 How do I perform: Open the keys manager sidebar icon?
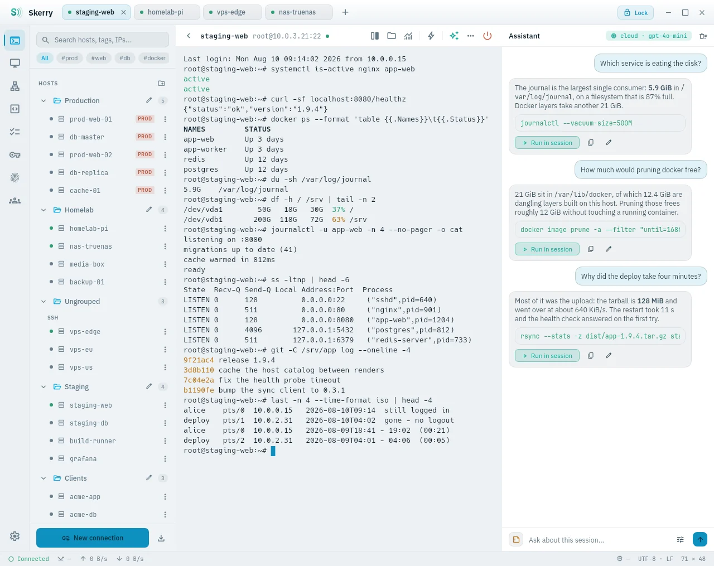pyautogui.click(x=15, y=154)
